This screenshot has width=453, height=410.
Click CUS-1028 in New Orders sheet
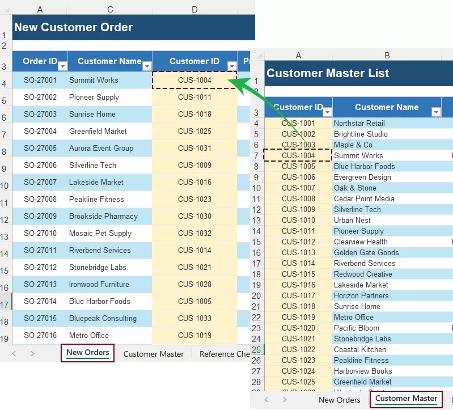click(194, 284)
